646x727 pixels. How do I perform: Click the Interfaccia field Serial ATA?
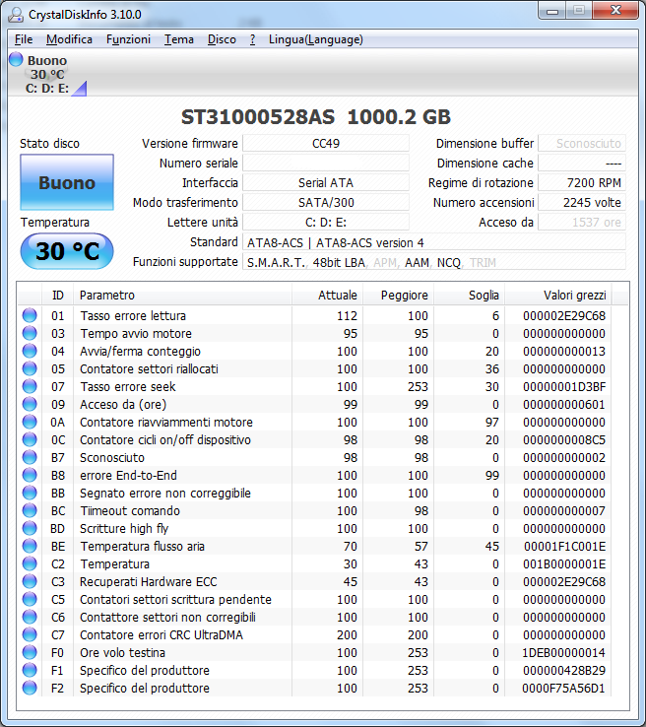[x=326, y=182]
